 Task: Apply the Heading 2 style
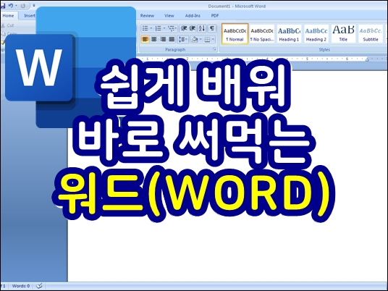coord(316,34)
